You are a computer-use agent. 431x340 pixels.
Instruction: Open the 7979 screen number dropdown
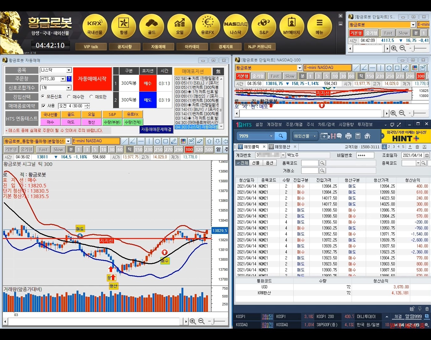[x=271, y=136]
